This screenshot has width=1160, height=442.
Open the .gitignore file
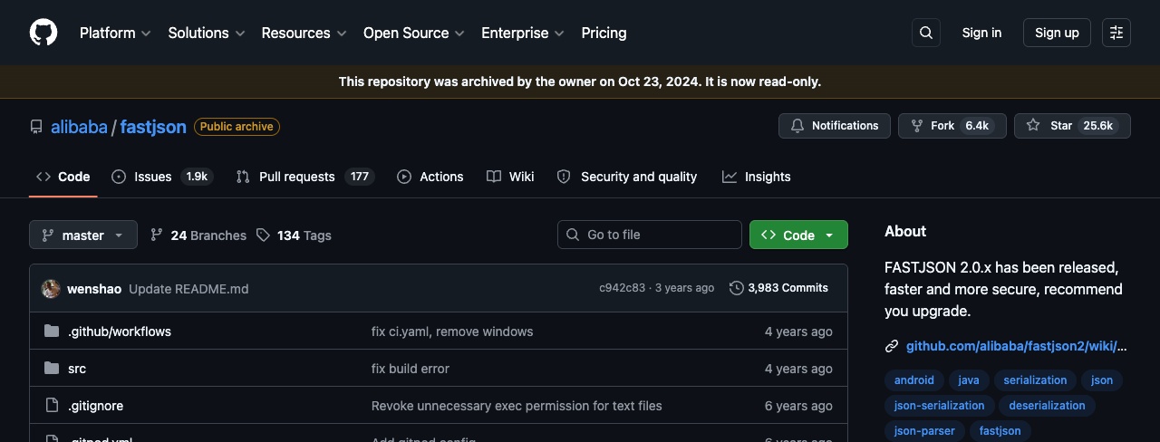point(95,406)
